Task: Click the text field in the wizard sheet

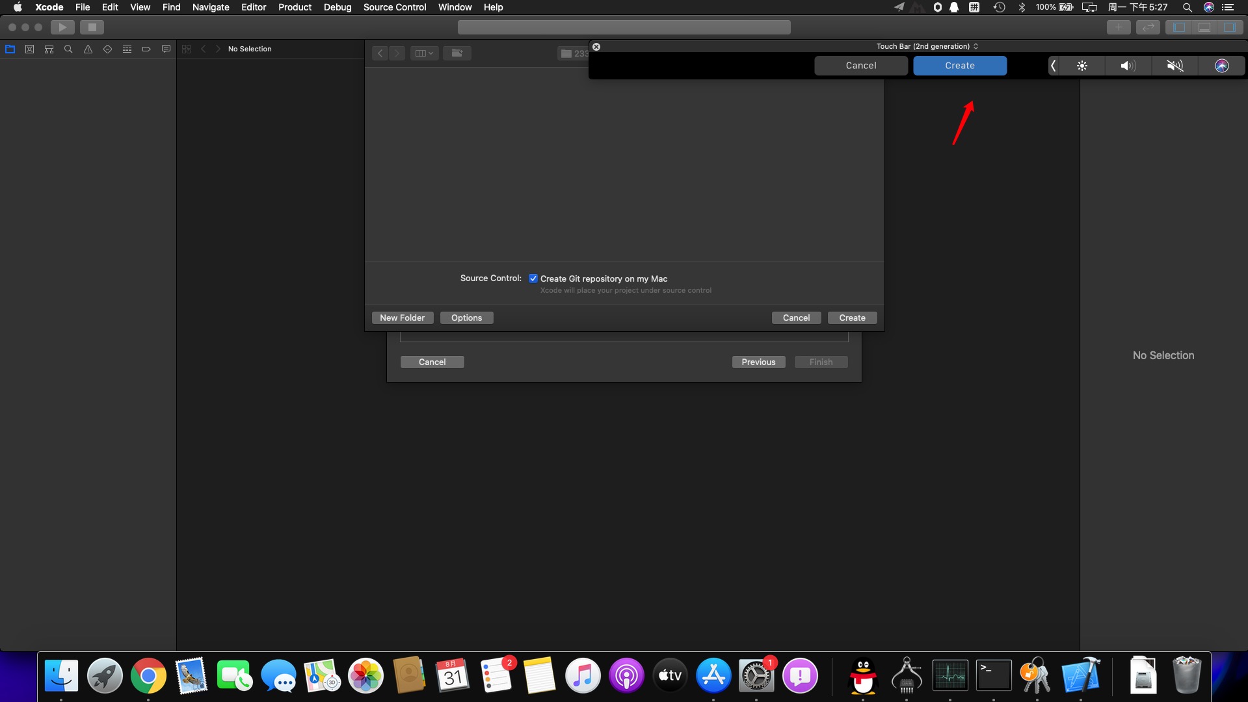Action: pyautogui.click(x=624, y=336)
